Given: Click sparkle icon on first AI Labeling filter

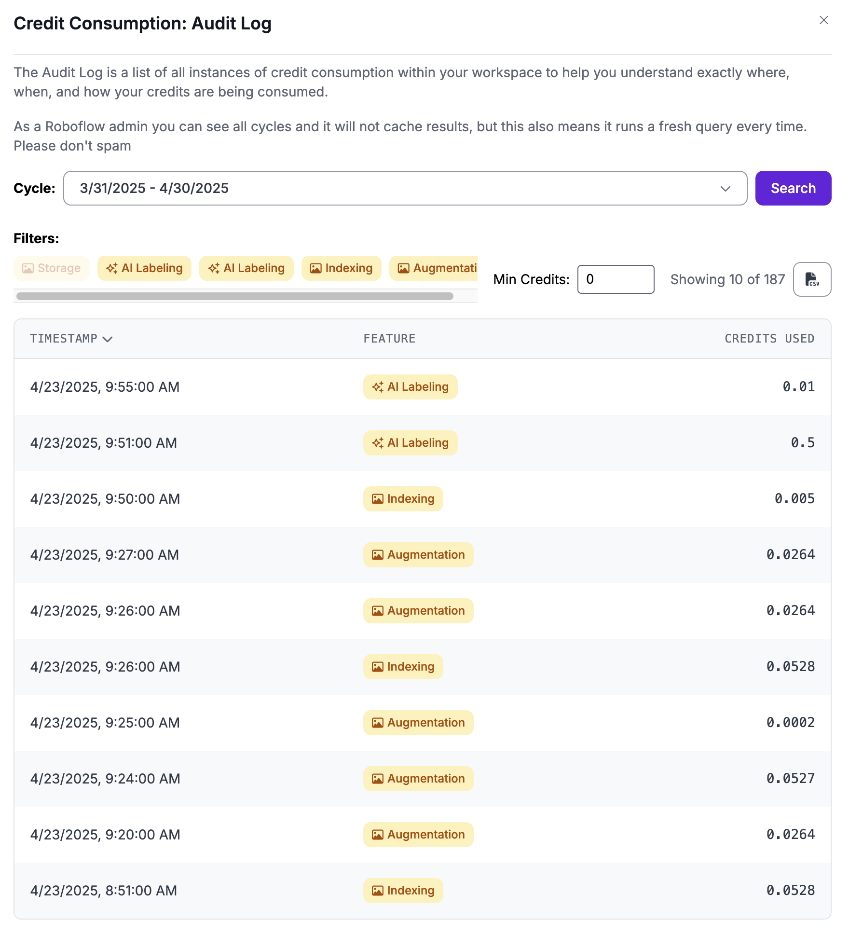Looking at the screenshot, I should point(112,268).
